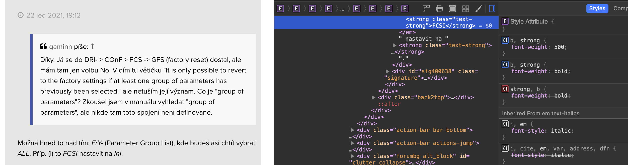Expand the div id="sig400638" signature node
Screen dimensions: 628x165
387,71
